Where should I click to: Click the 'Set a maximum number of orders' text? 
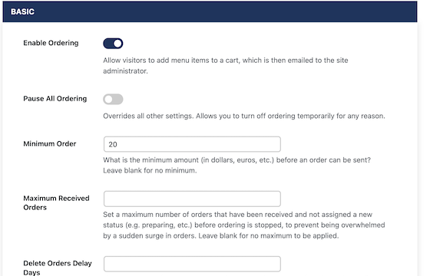(x=237, y=215)
